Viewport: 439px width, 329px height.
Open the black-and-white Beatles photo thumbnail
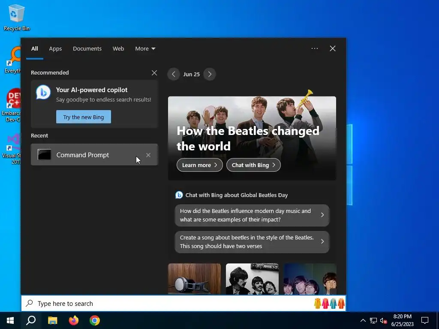(x=252, y=278)
